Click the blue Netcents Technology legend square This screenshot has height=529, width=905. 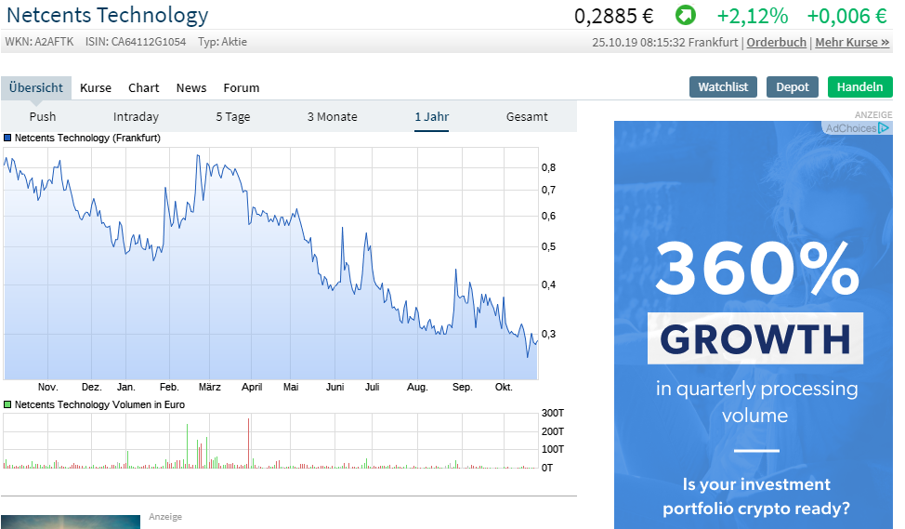(x=7, y=138)
